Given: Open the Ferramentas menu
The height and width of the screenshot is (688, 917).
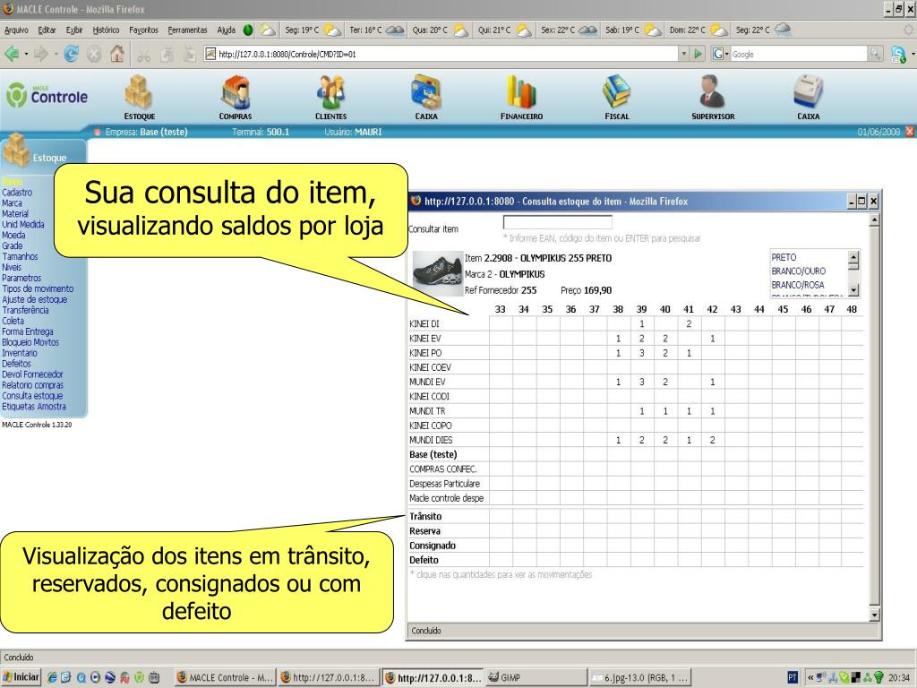Looking at the screenshot, I should (x=187, y=30).
